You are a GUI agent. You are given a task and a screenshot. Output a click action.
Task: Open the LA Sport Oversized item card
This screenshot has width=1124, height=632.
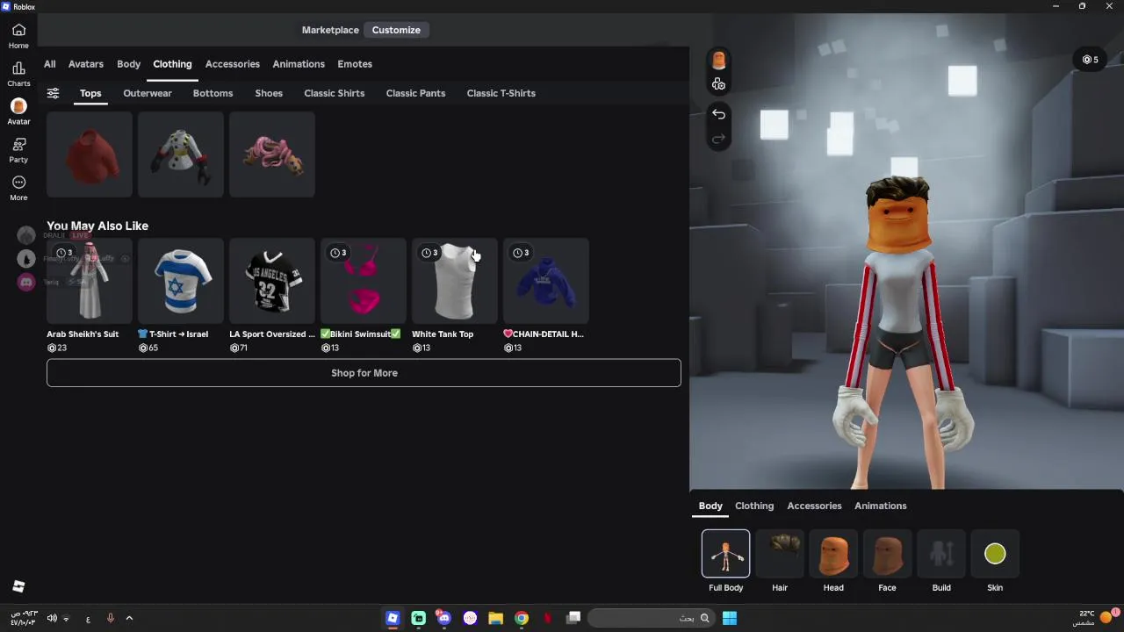[x=272, y=295]
